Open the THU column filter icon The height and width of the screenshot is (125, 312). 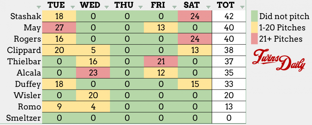click(141, 7)
